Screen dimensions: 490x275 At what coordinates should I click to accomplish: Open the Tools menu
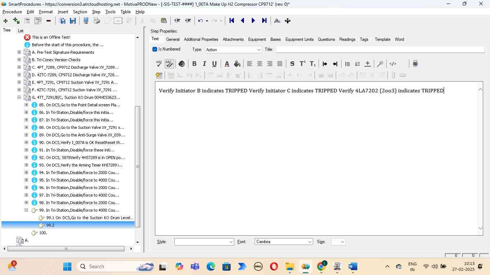coord(110,12)
